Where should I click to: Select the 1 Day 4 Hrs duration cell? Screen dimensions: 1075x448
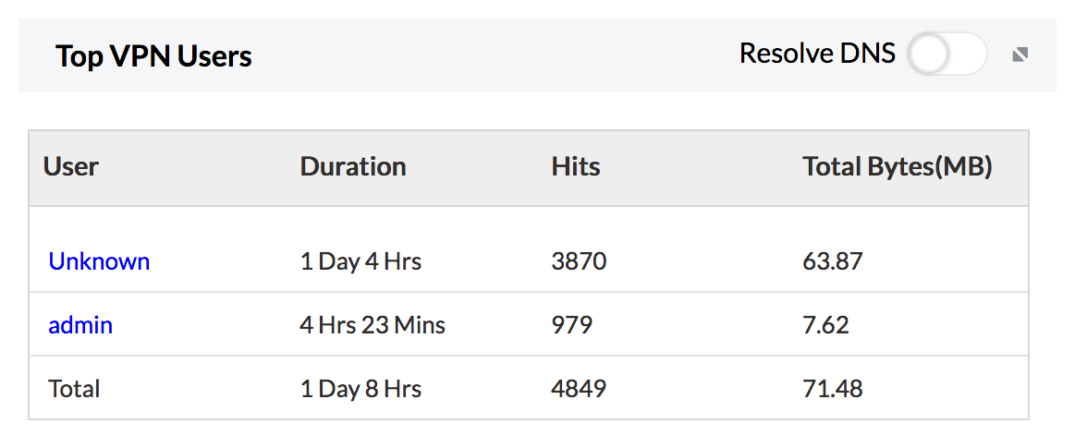point(360,261)
